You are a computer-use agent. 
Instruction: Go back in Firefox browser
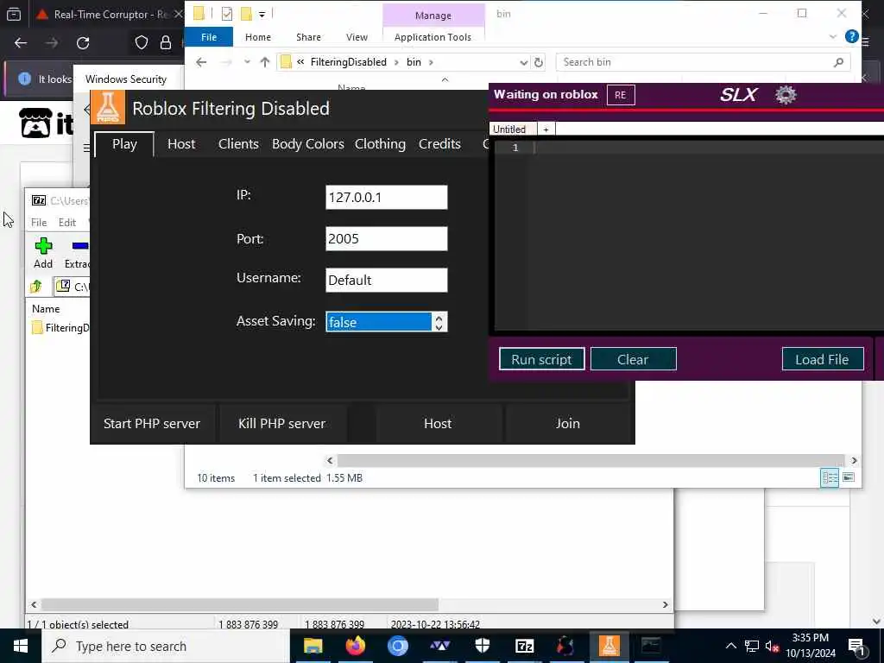click(21, 43)
